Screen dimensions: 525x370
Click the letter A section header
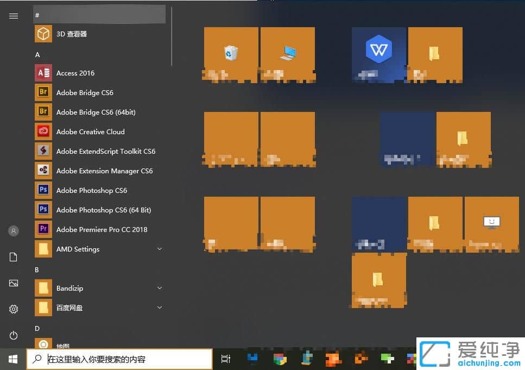pyautogui.click(x=37, y=54)
